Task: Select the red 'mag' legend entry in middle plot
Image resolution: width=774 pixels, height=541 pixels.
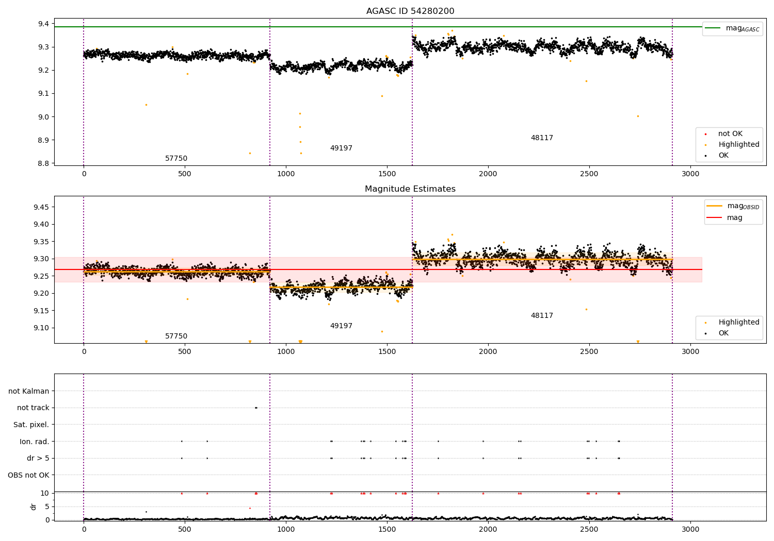Action: pyautogui.click(x=724, y=218)
